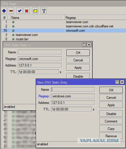Click TTL field in New DNS Static Entry
This screenshot has width=126, height=149.
[x=72, y=109]
